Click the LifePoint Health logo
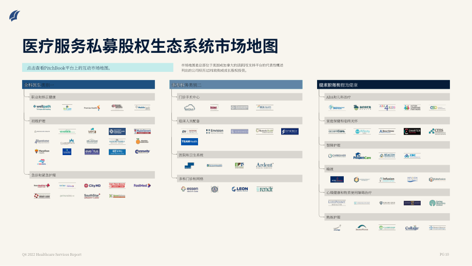472x266 pixels. (x=337, y=203)
